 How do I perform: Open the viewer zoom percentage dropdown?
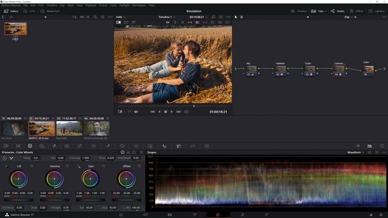[121, 17]
